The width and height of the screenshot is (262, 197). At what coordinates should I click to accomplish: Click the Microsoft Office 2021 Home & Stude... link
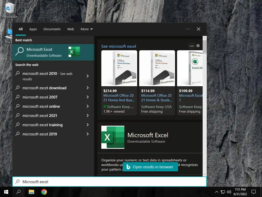[157, 98]
